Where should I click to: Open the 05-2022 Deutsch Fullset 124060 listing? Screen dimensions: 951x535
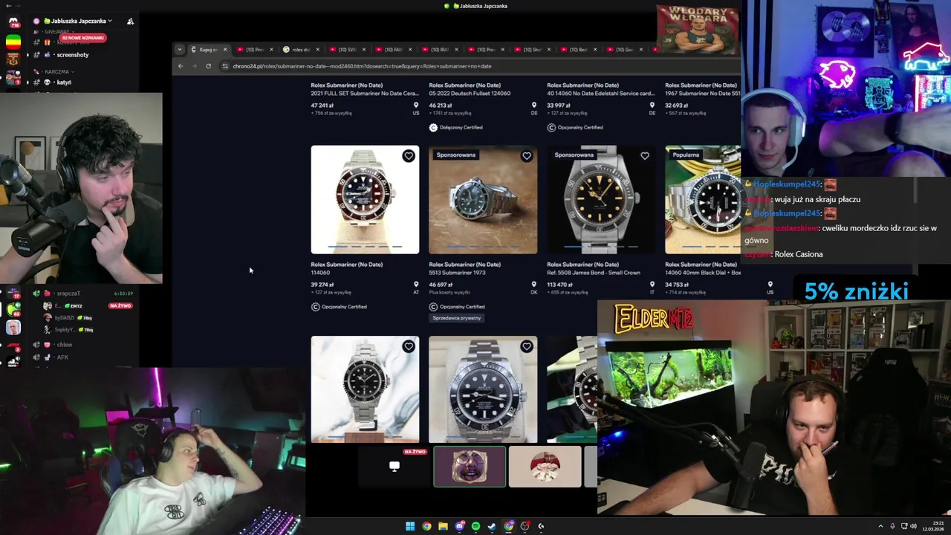[x=470, y=94]
